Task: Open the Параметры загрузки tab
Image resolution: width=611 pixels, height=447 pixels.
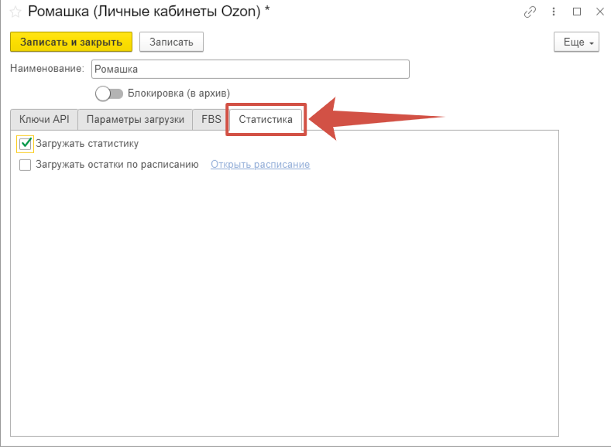Action: [135, 120]
